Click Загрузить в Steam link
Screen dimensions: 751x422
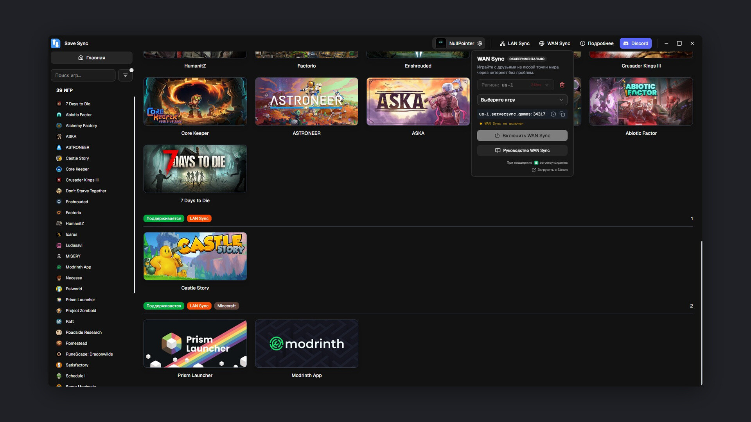point(550,170)
